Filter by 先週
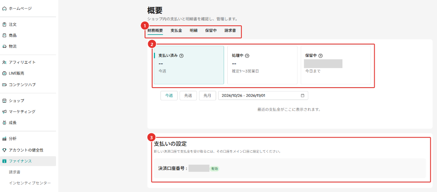The width and height of the screenshot is (437, 192). coord(188,96)
